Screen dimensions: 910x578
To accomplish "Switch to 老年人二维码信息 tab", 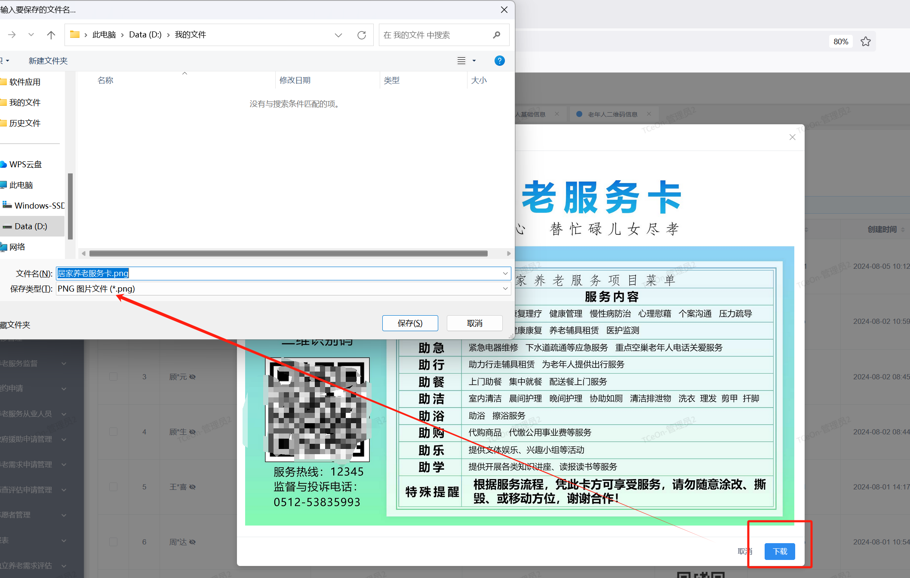I will pos(612,114).
